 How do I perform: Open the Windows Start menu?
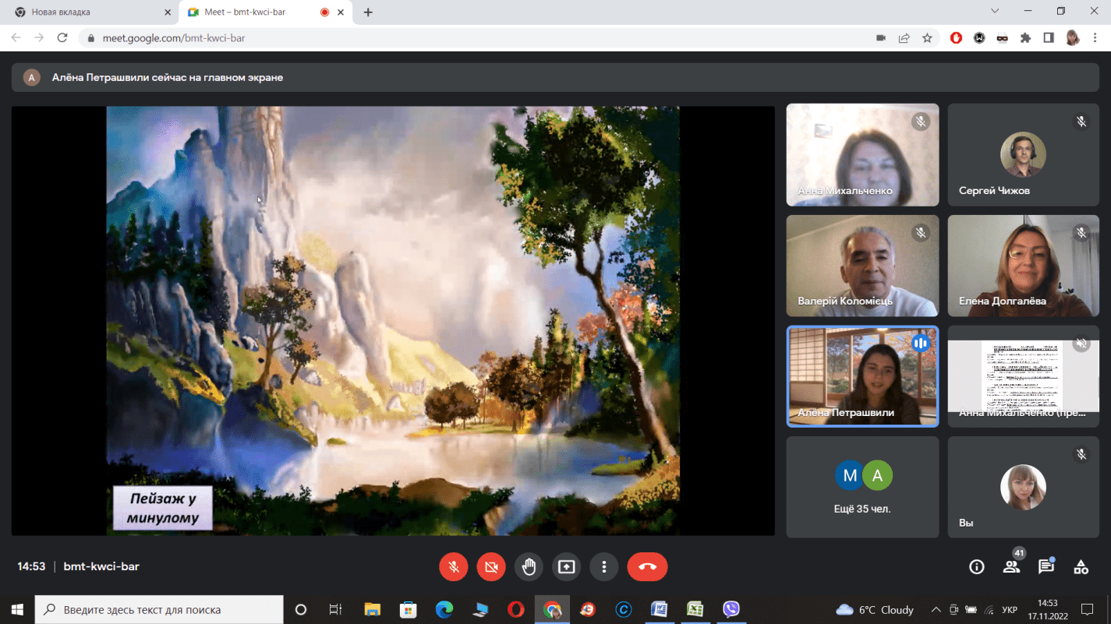click(17, 609)
